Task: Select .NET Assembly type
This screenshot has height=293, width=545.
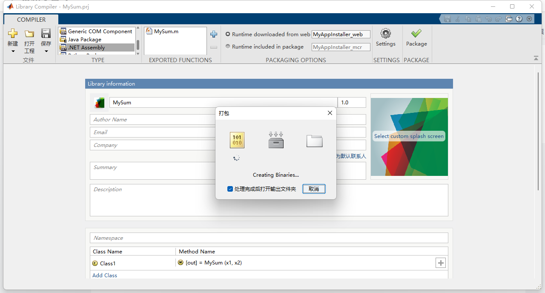Action: click(x=97, y=47)
